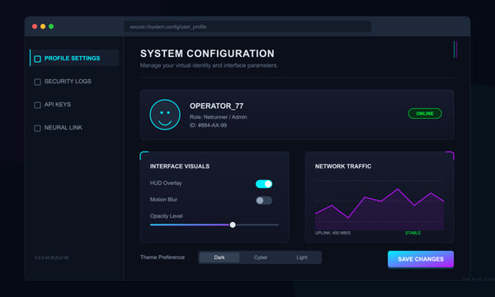Toggle the HUD Overlay switch off
The height and width of the screenshot is (297, 495).
pyautogui.click(x=264, y=184)
